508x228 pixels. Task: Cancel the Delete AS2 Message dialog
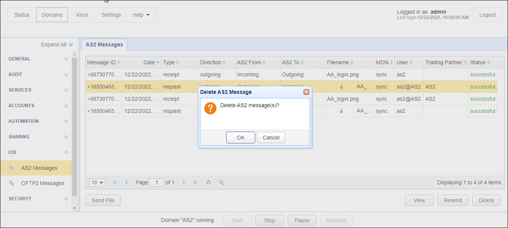coord(271,138)
